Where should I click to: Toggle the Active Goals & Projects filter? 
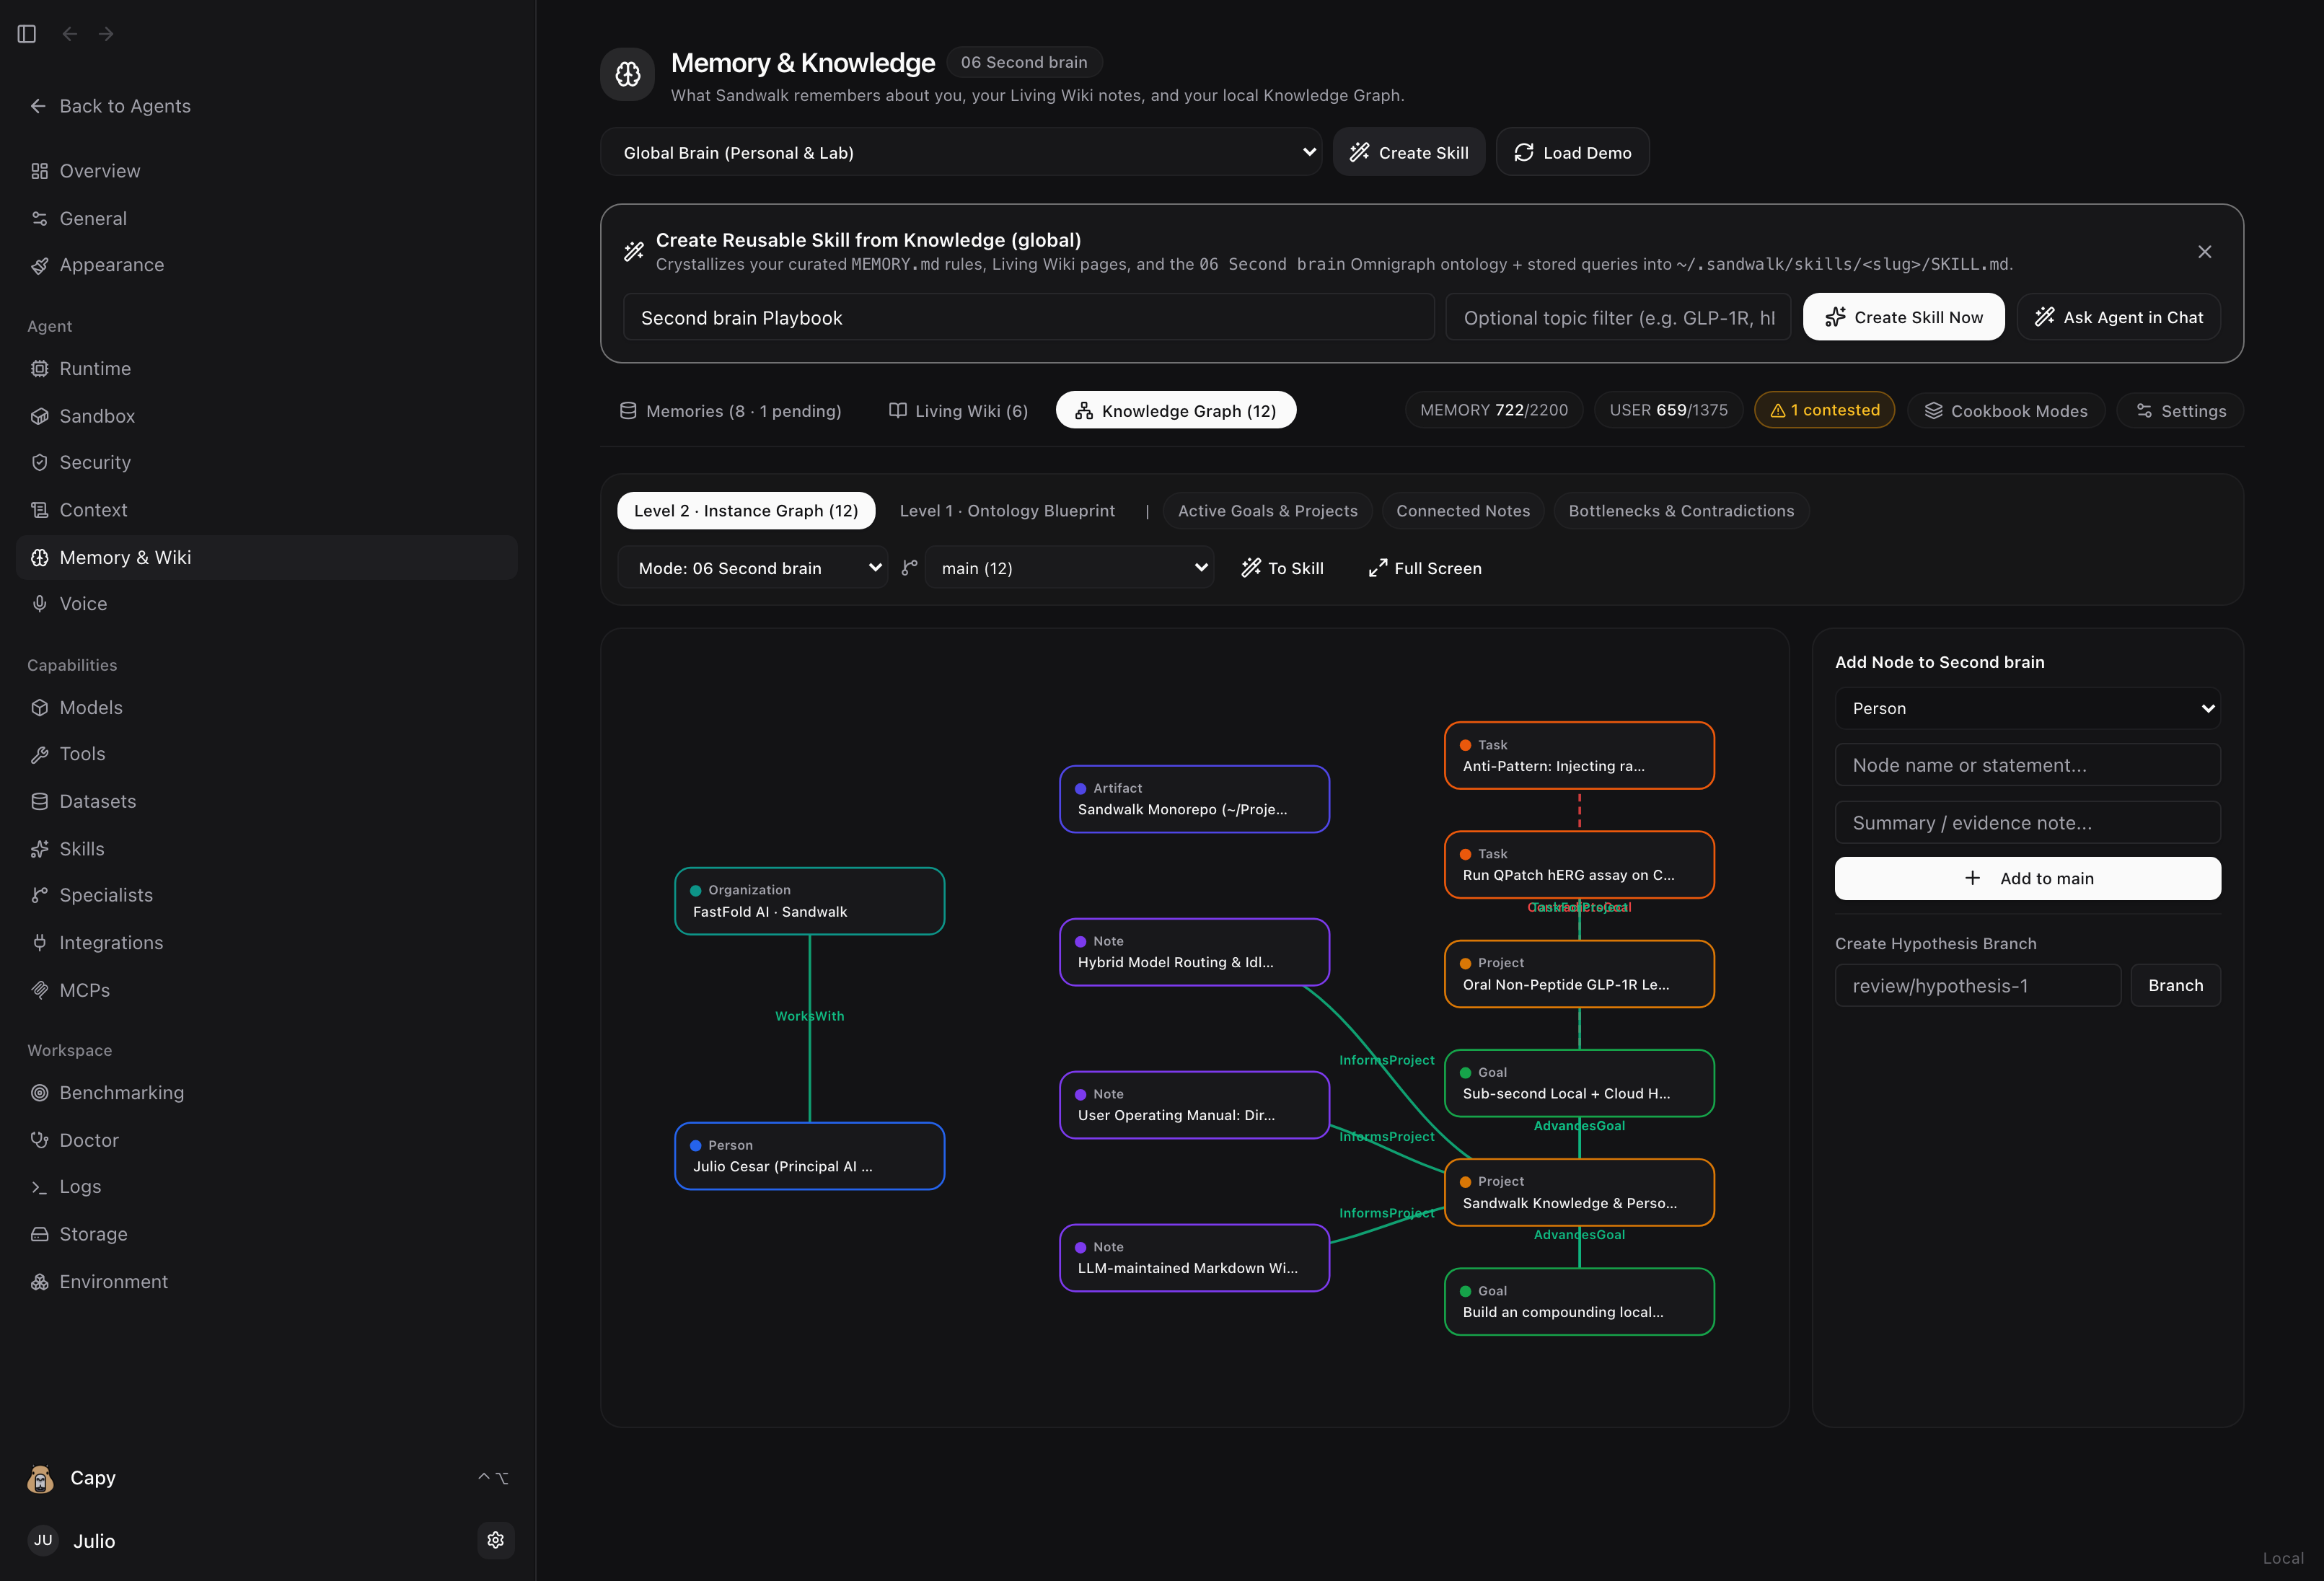[1267, 511]
